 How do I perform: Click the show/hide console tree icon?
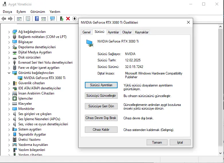click(19, 19)
